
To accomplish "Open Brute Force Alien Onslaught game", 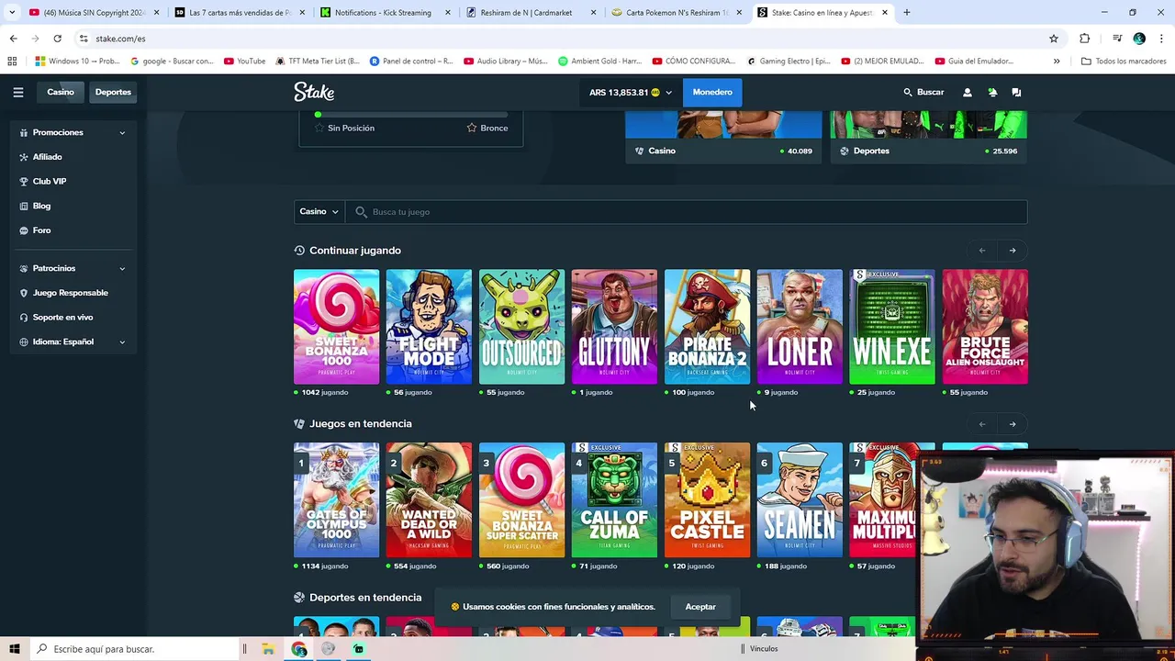I will coord(985,326).
